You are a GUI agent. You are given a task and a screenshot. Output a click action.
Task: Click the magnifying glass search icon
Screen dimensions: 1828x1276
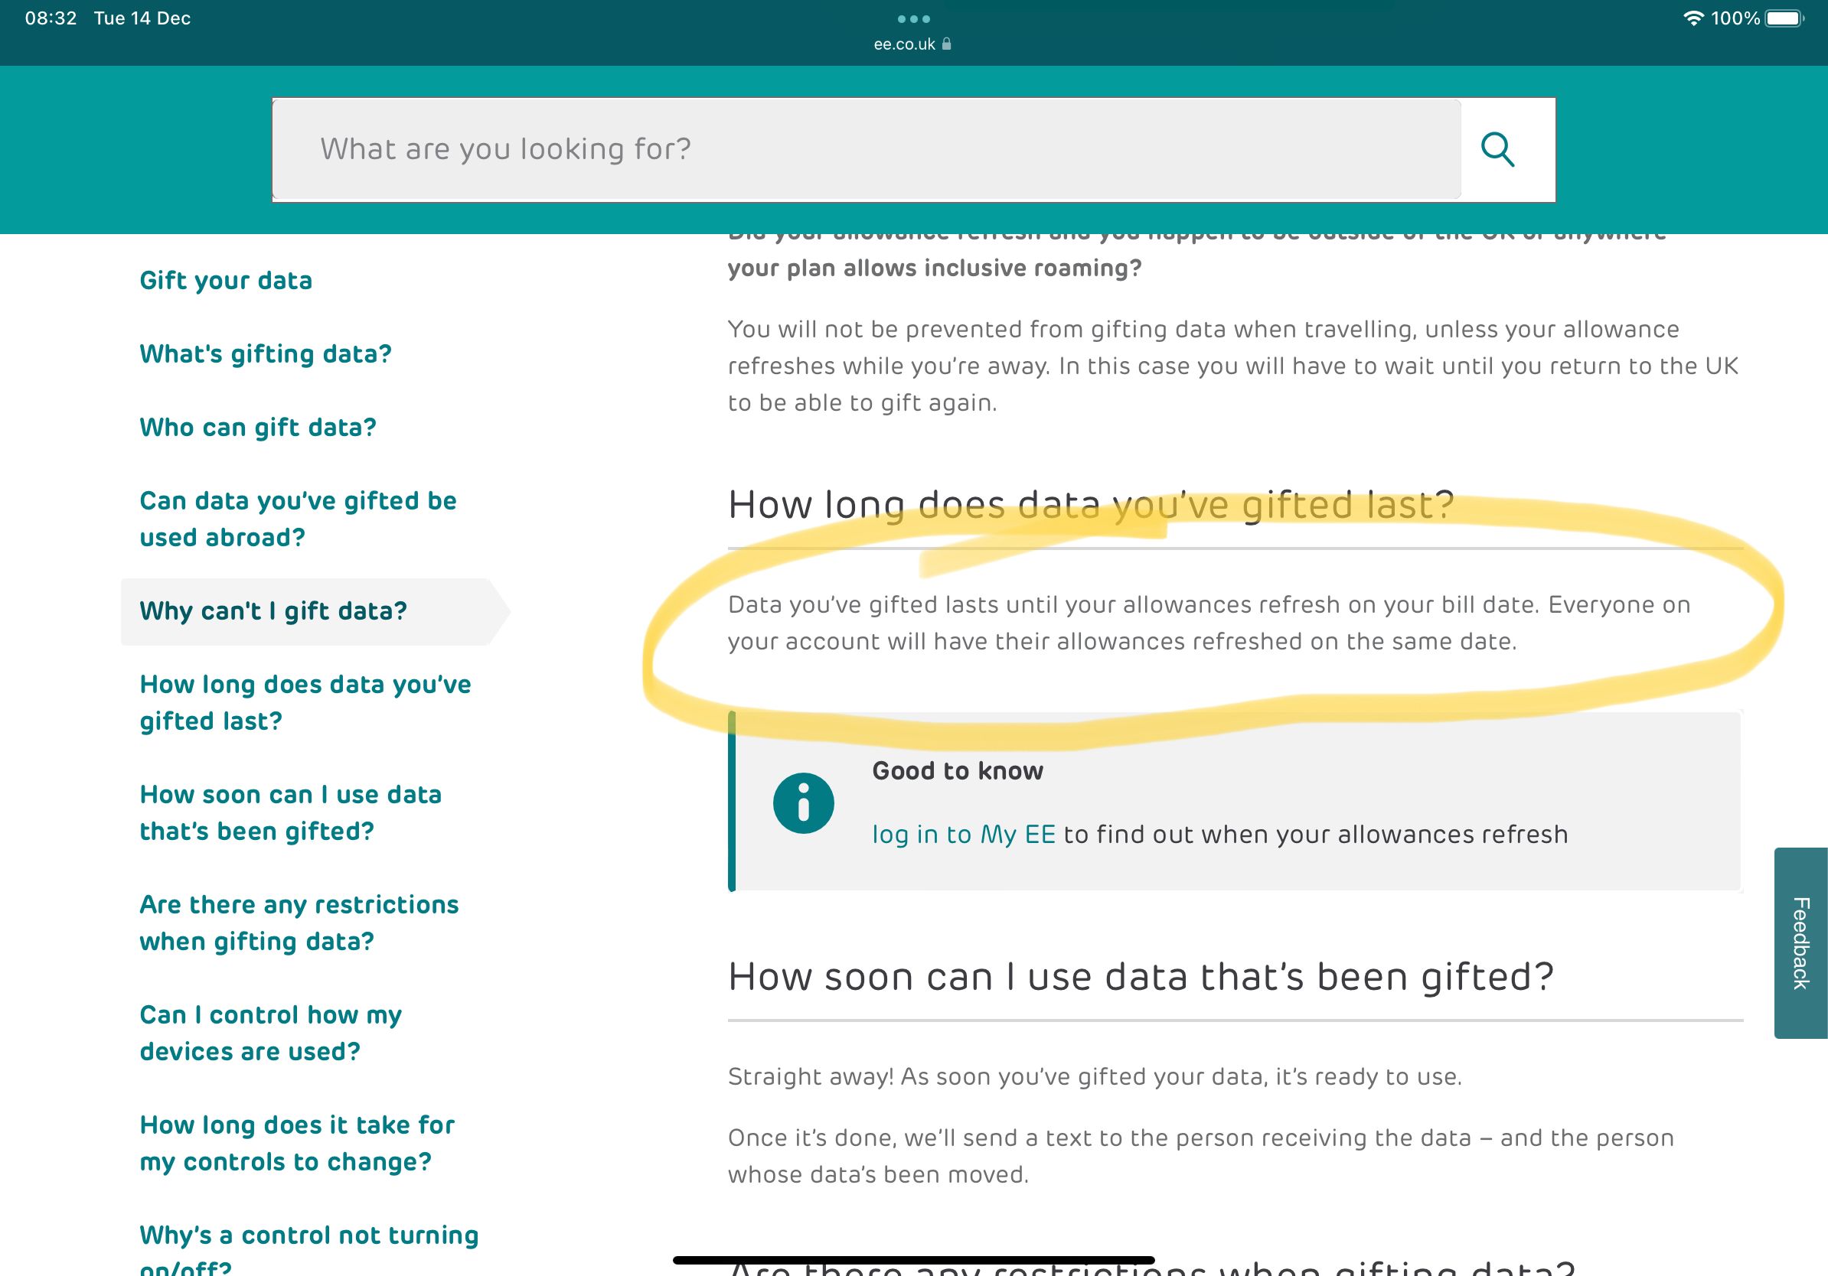coord(1497,150)
